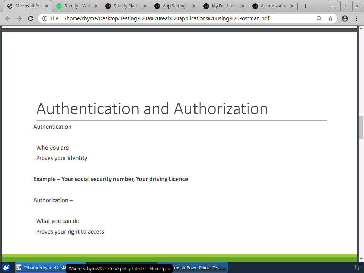Toggle the bookmark star for this page
The height and width of the screenshot is (273, 364).
coord(331,18)
